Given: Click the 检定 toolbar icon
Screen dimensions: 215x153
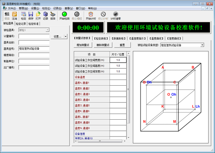Looking at the screenshot, I should [24, 15].
